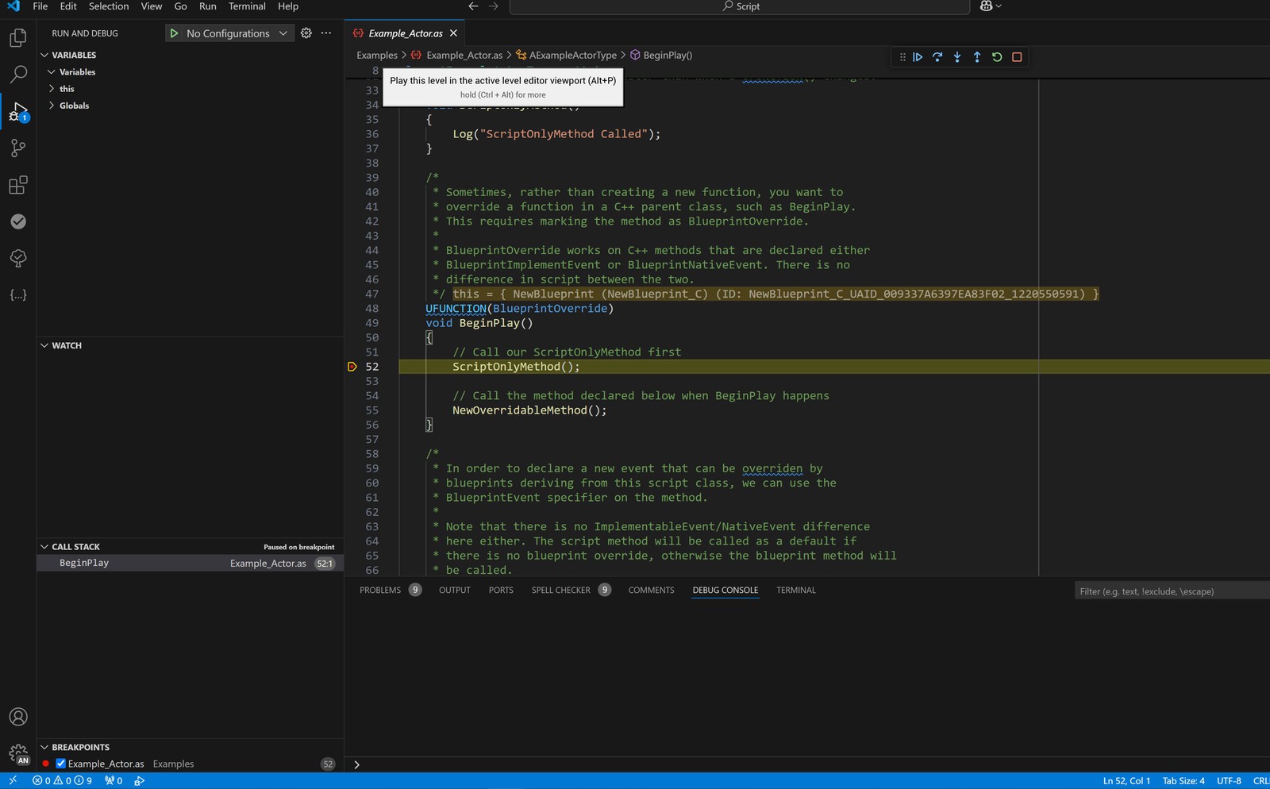Open the Manage gear in activity bar
1270x789 pixels.
coord(17,753)
